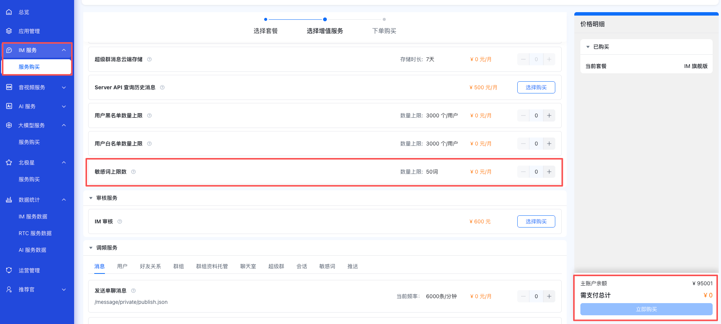Collapse the 审核服务 section triangle

(x=91, y=198)
